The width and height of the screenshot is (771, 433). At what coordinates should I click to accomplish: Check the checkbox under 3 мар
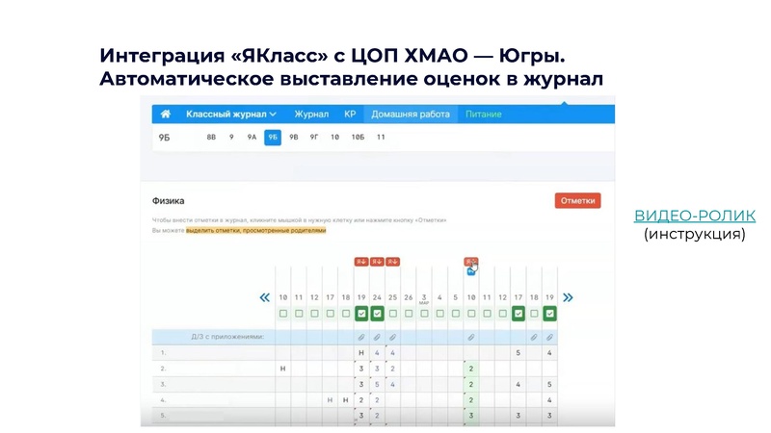click(x=424, y=314)
